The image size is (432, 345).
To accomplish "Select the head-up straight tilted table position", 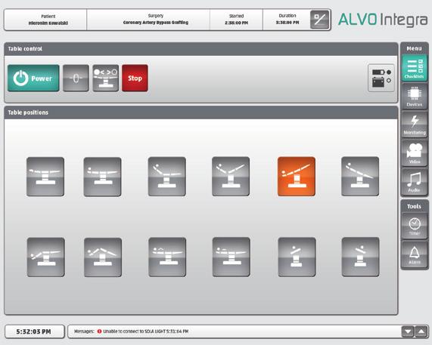I will coord(360,177).
